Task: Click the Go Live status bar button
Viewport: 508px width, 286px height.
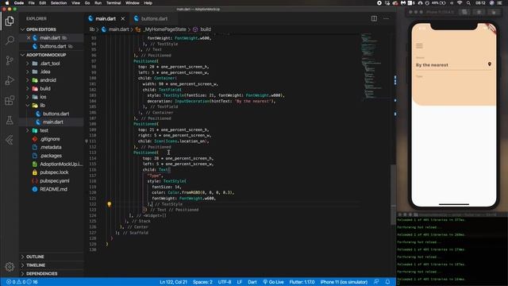Action: [x=273, y=282]
